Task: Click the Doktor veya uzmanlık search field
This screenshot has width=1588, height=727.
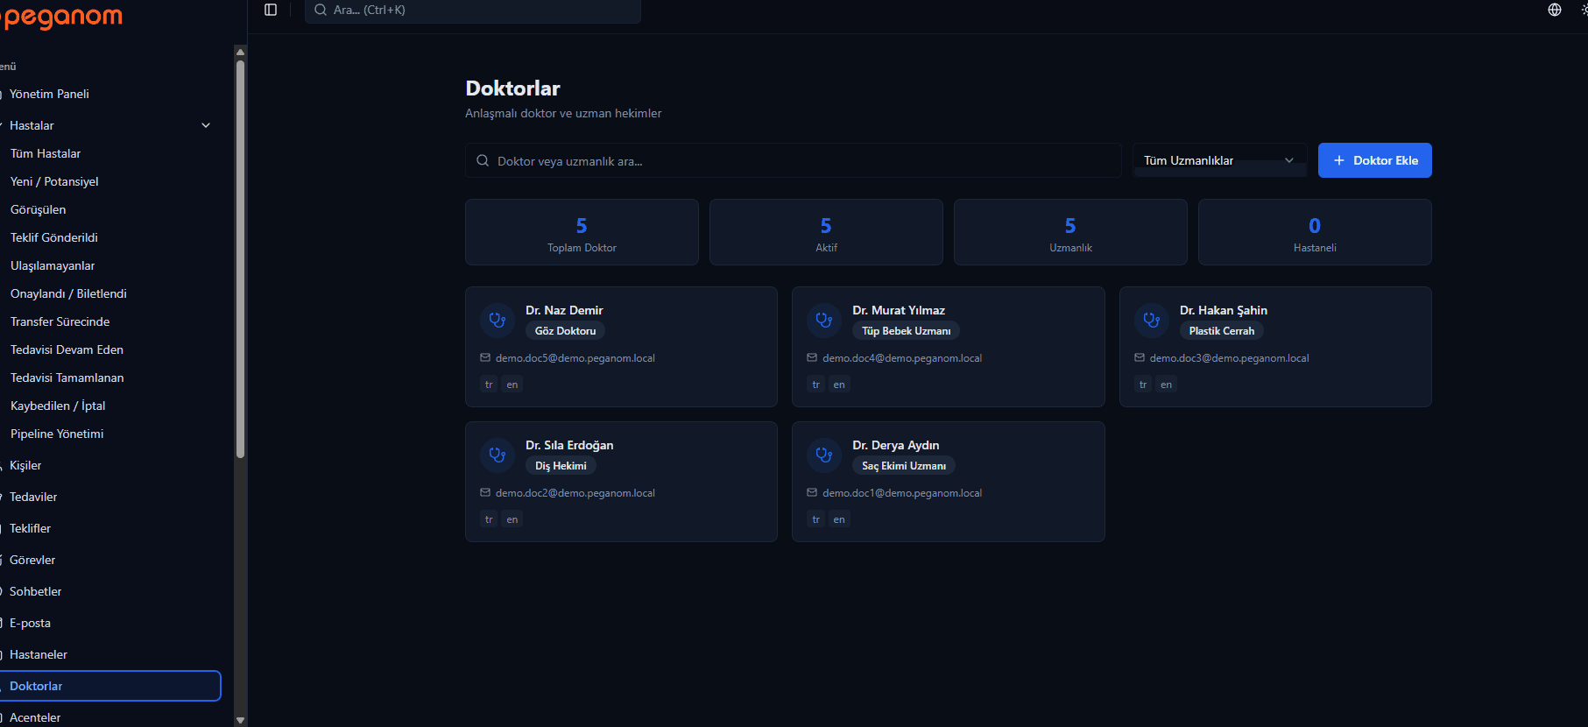Action: pos(793,160)
